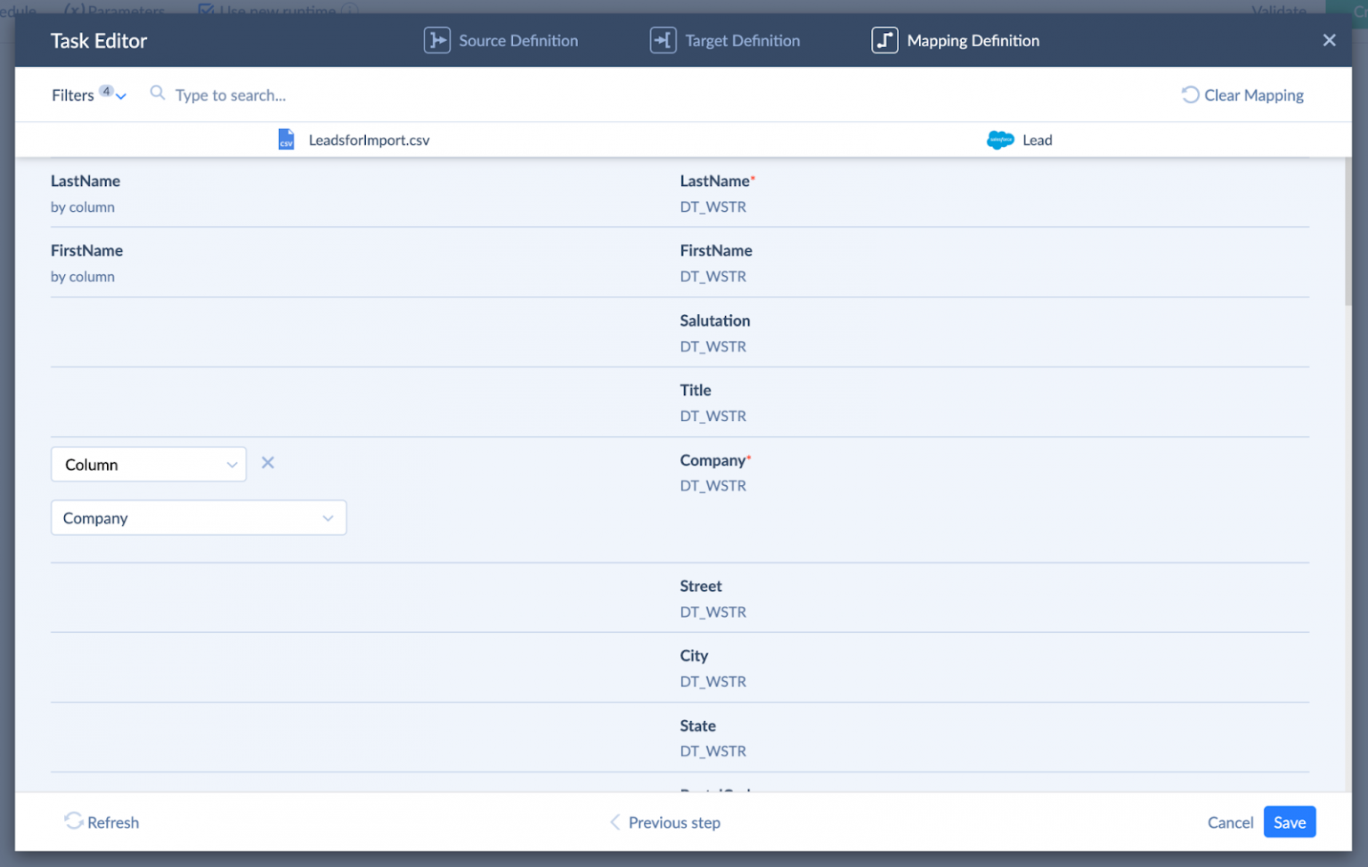This screenshot has height=867, width=1368.
Task: Expand the Filters dropdown
Action: click(x=88, y=95)
